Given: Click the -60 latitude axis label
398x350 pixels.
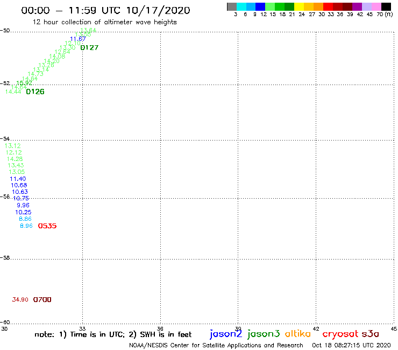Looking at the screenshot, I should click(5, 323).
